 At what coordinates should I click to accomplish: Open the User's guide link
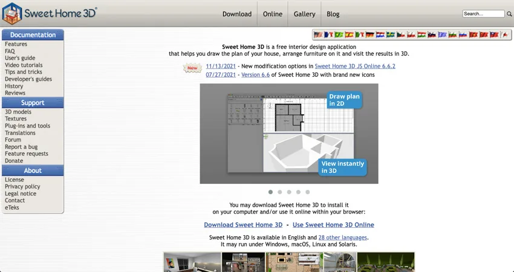pos(20,58)
